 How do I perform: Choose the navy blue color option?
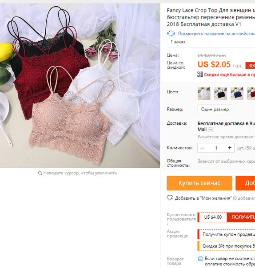237,94
